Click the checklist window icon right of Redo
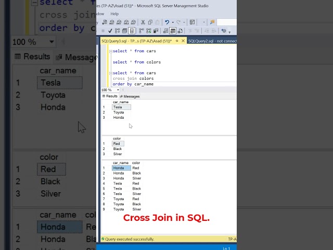The width and height of the screenshot is (333, 250). click(x=192, y=22)
